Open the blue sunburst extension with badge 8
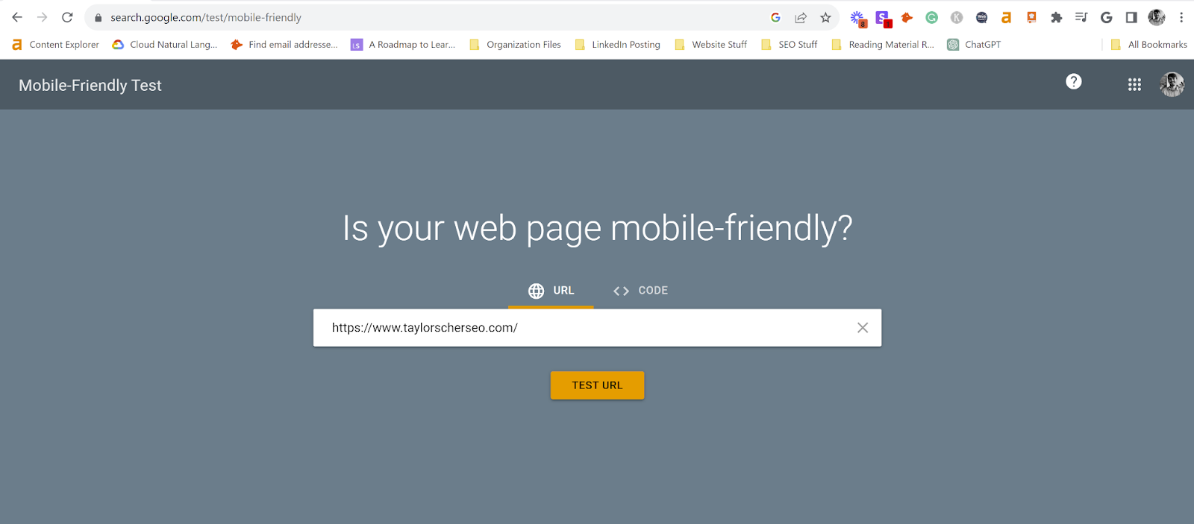 858,19
